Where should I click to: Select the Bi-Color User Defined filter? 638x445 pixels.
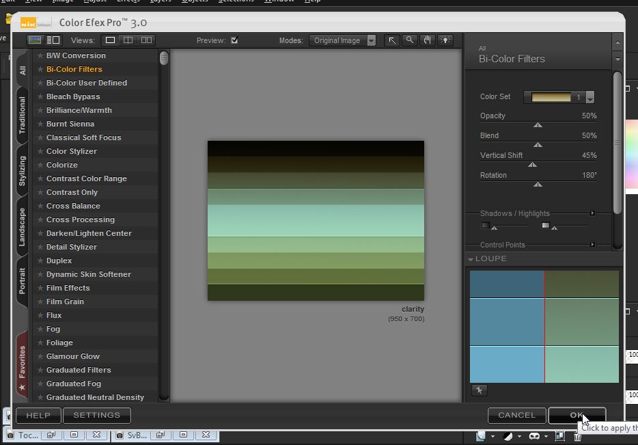click(87, 83)
